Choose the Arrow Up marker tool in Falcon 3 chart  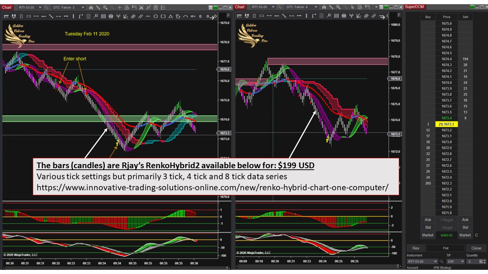[x=200, y=16]
